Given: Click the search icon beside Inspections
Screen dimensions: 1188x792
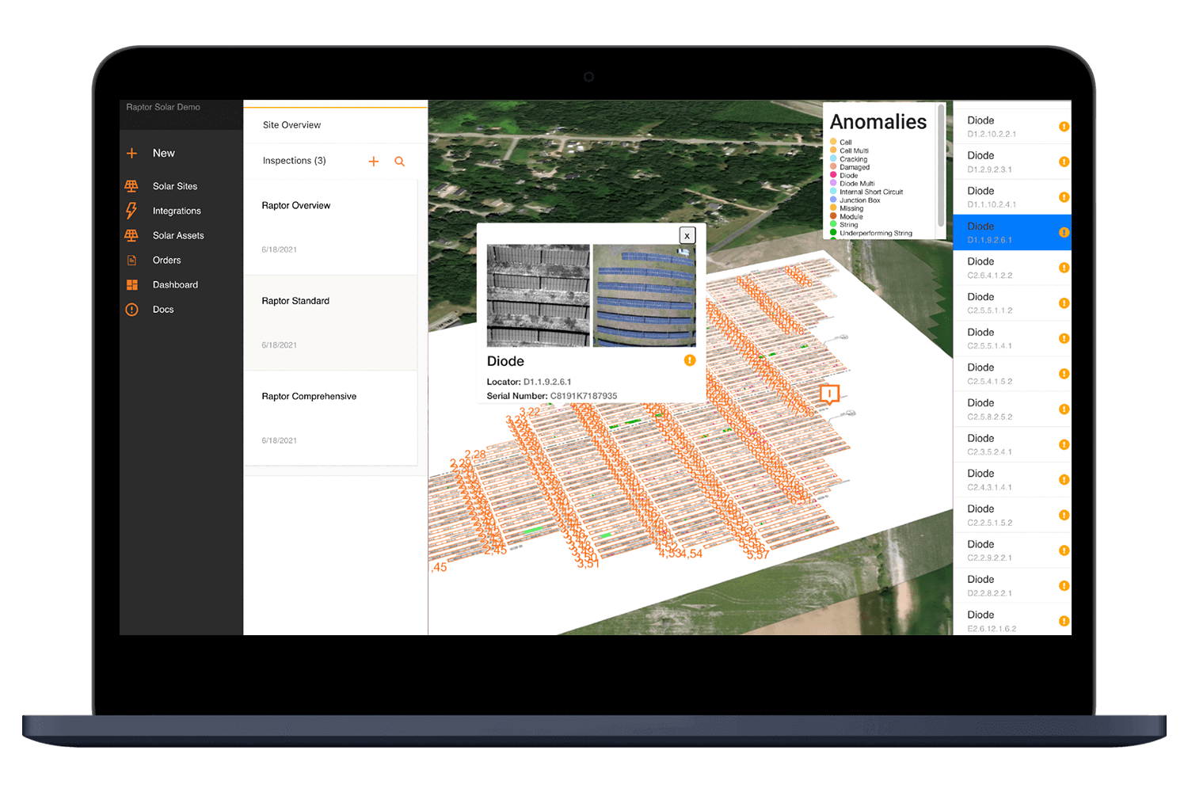Looking at the screenshot, I should click(x=400, y=161).
